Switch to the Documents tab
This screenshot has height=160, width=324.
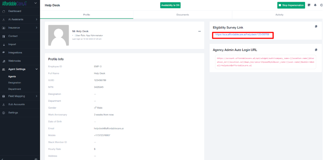coord(182,15)
